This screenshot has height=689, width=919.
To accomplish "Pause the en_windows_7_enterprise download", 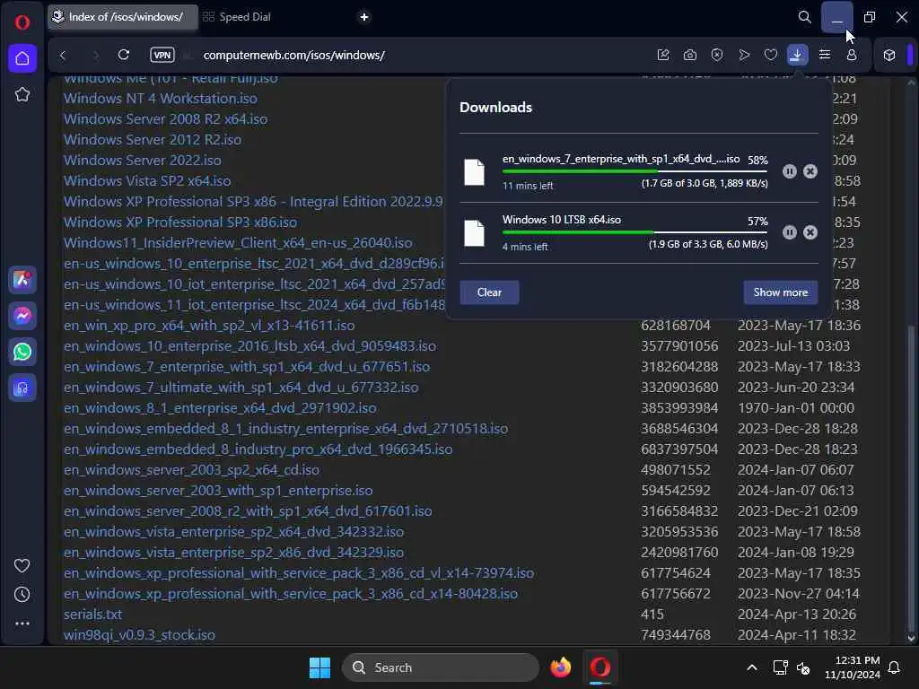I will (x=790, y=171).
